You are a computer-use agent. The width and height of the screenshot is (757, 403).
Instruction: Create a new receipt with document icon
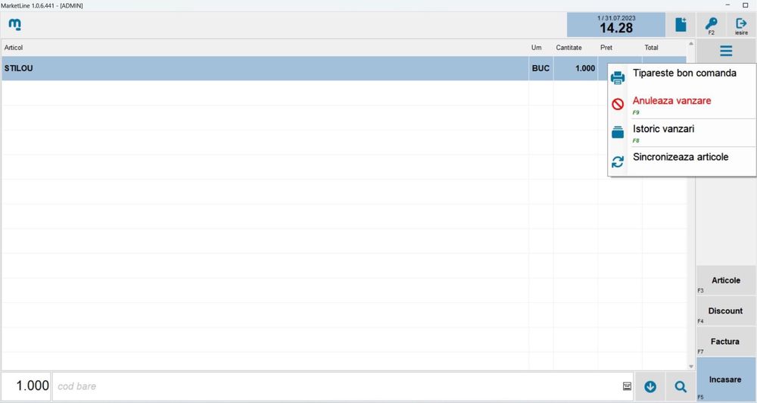click(681, 25)
